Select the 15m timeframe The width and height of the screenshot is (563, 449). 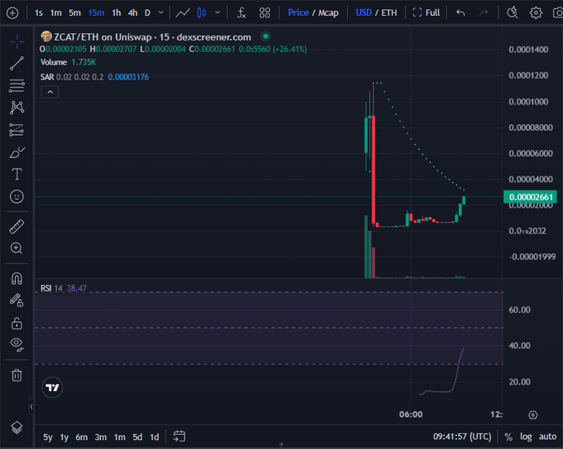96,13
